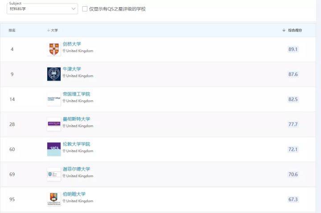This screenshot has width=321, height=213.
Task: Click the 89.1 score badge
Action: [x=293, y=49]
